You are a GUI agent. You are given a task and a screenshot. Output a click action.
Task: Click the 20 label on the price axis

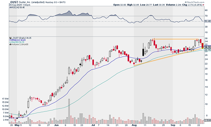[x=206, y=69]
